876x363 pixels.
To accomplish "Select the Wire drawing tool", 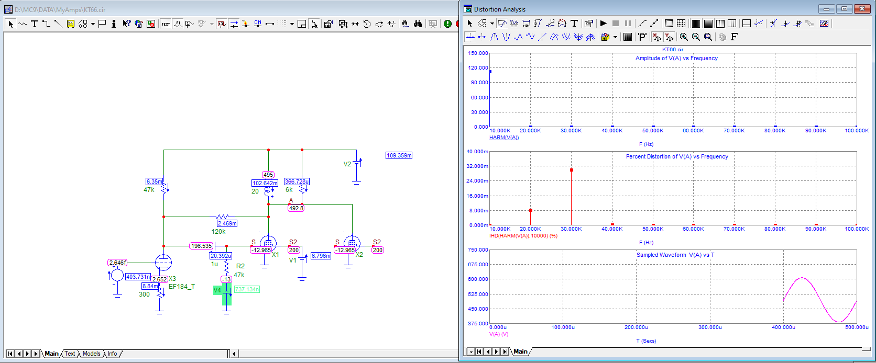I will tap(46, 24).
